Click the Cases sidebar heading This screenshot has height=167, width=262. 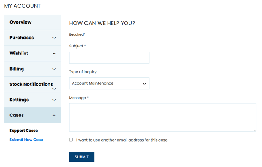click(17, 115)
